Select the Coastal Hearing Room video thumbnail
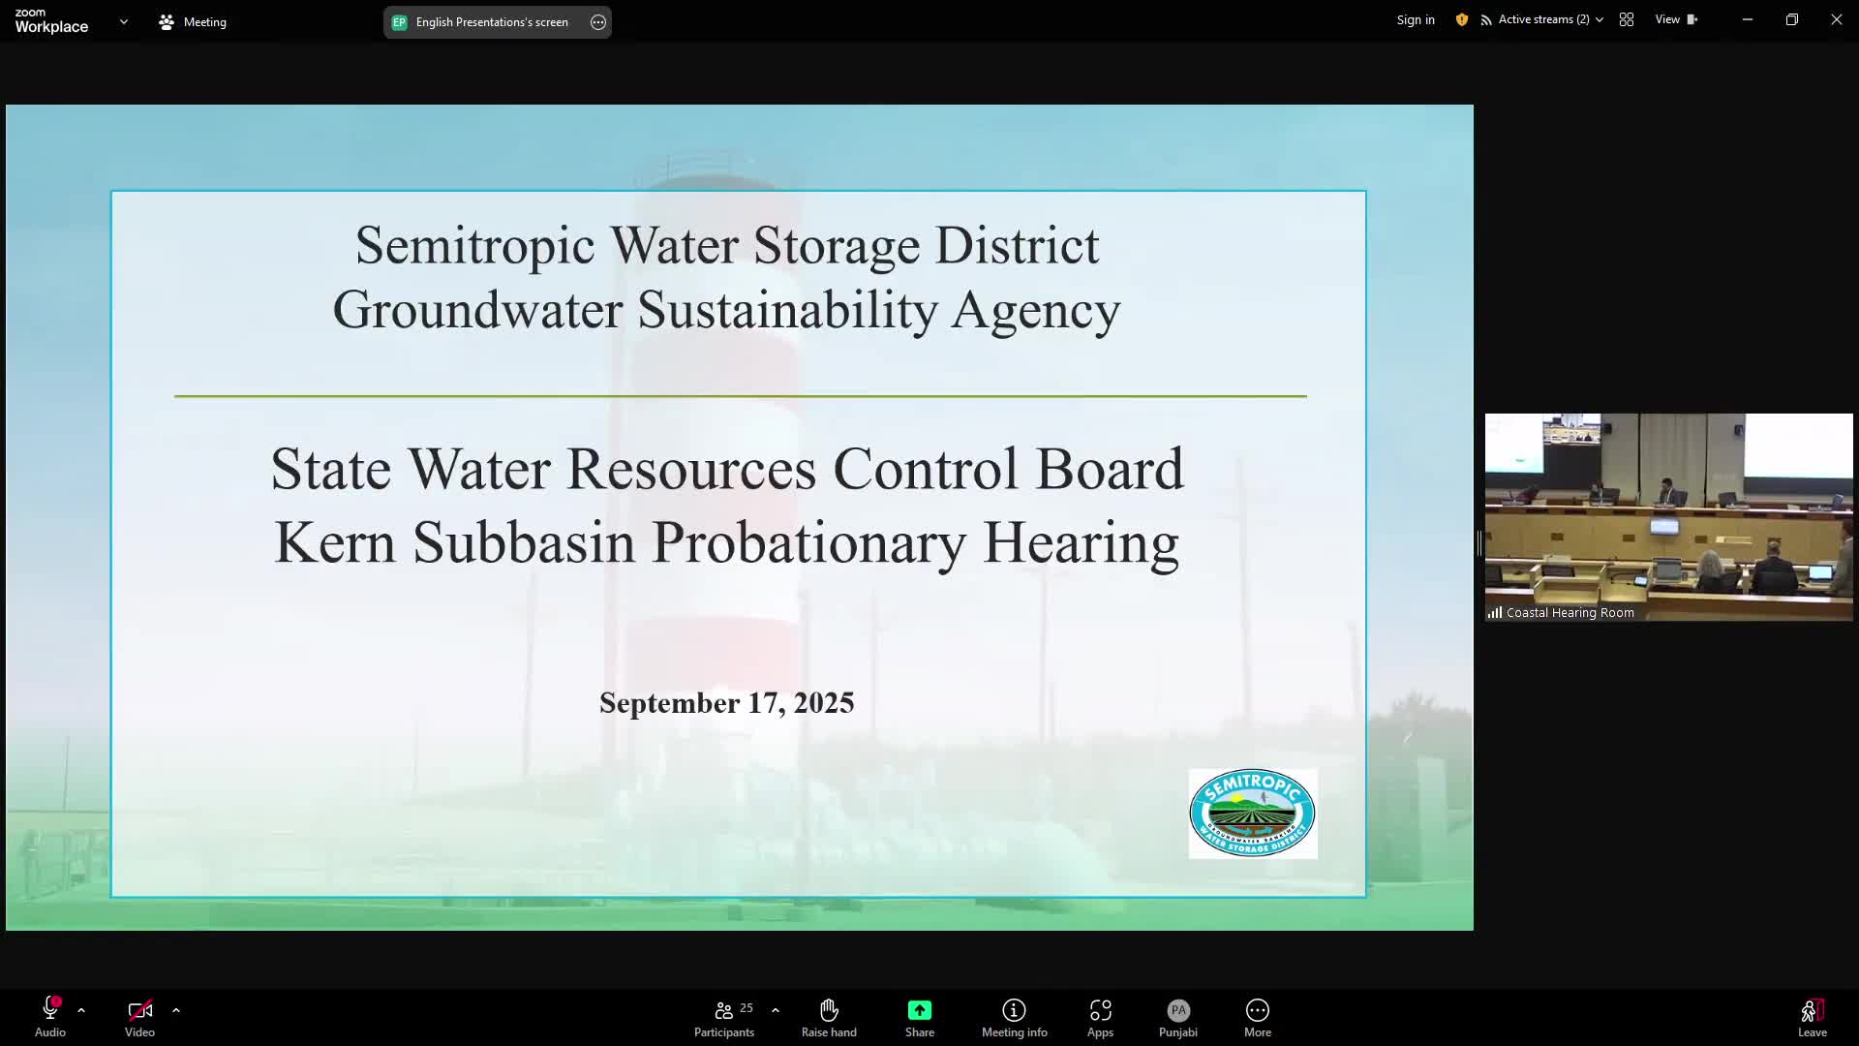This screenshot has width=1859, height=1046. tap(1669, 517)
